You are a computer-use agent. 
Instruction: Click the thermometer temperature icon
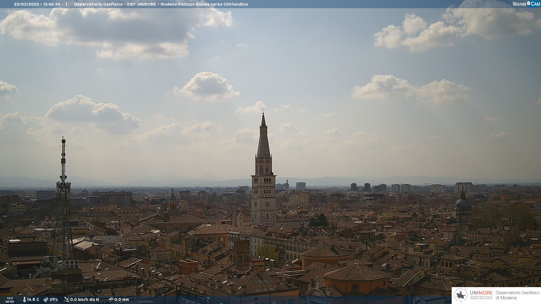click(x=24, y=299)
